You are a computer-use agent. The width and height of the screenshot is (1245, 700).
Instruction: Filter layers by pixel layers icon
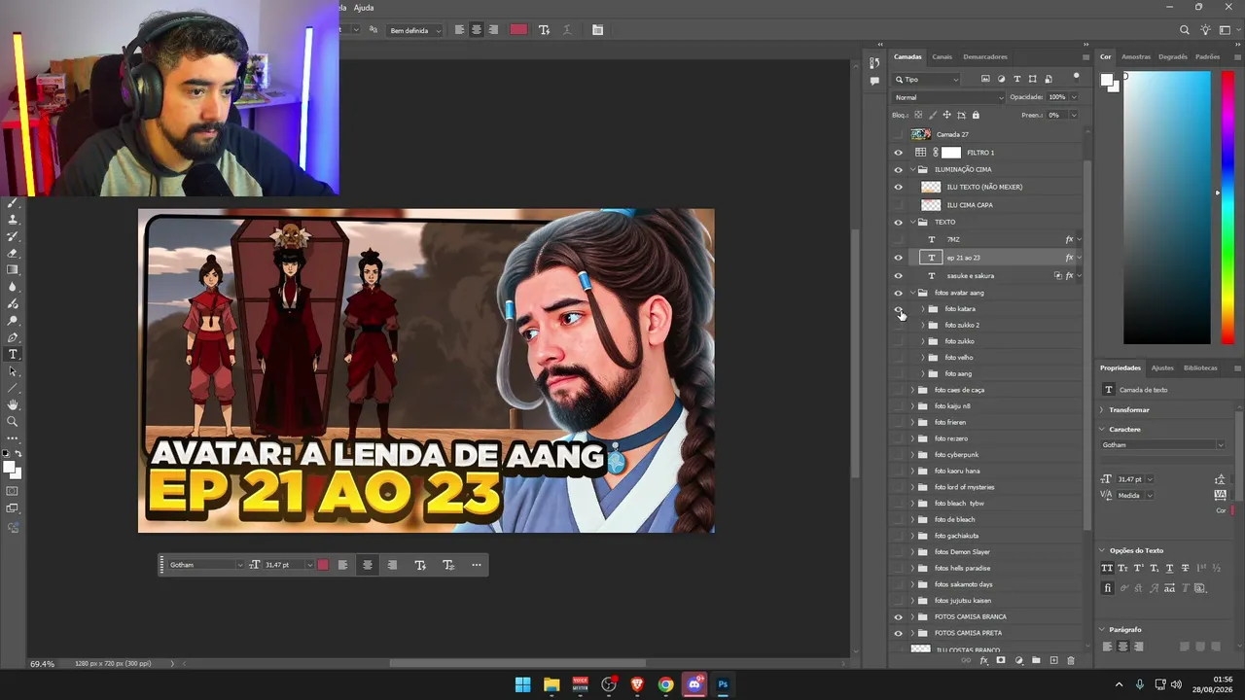click(x=985, y=79)
